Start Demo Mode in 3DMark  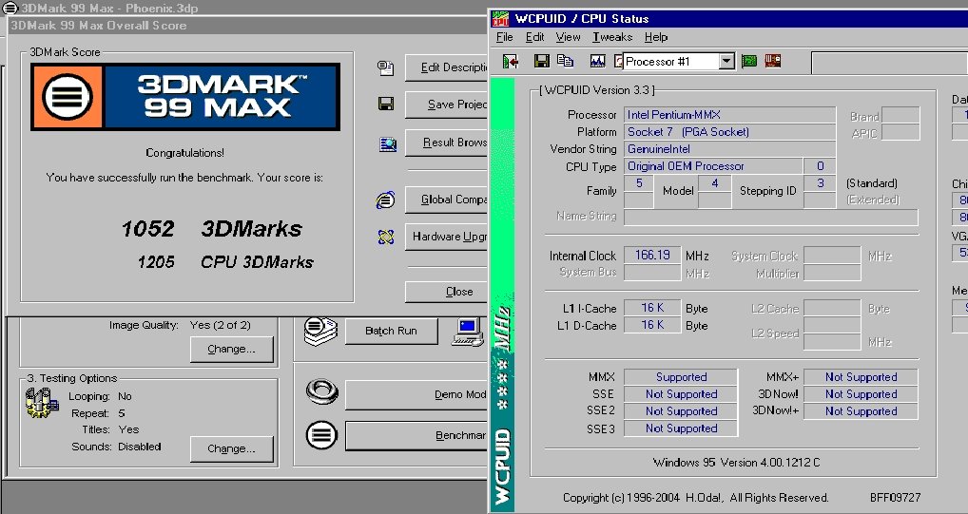(x=416, y=395)
